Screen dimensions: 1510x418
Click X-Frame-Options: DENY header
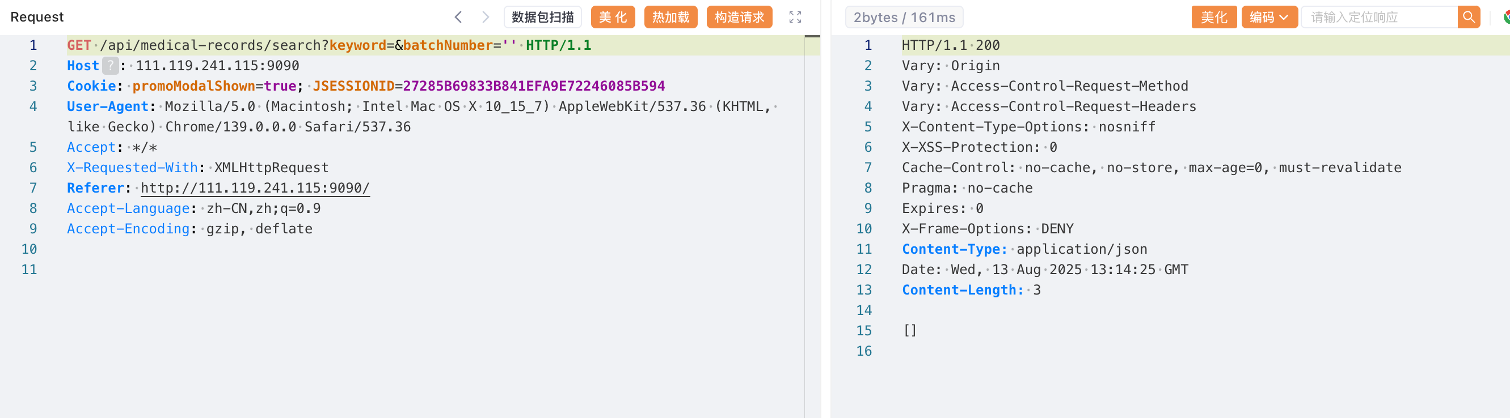point(988,229)
